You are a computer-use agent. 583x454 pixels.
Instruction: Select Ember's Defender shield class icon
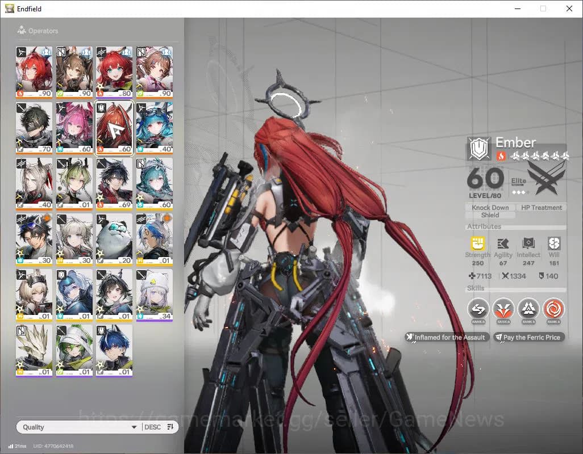tap(479, 149)
